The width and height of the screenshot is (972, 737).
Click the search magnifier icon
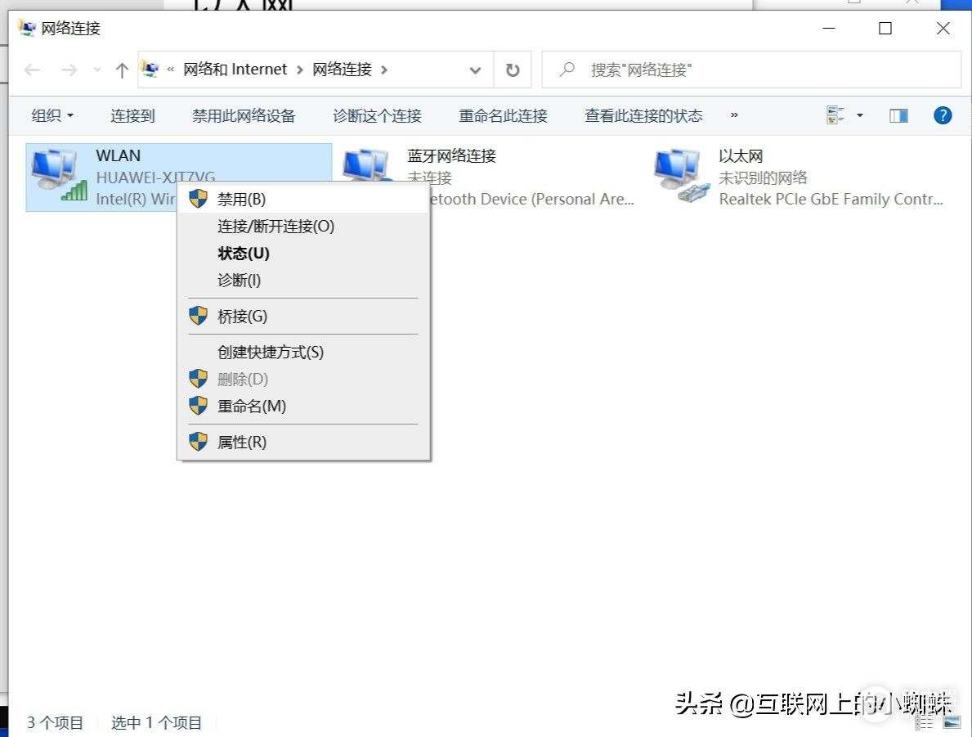[567, 70]
